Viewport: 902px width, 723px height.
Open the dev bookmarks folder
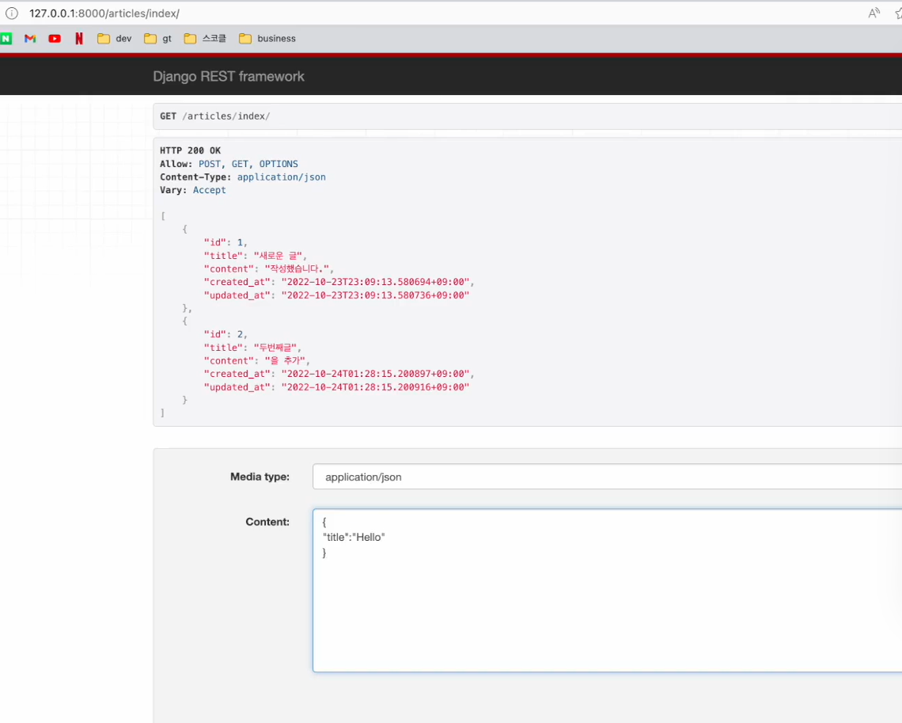pos(115,39)
